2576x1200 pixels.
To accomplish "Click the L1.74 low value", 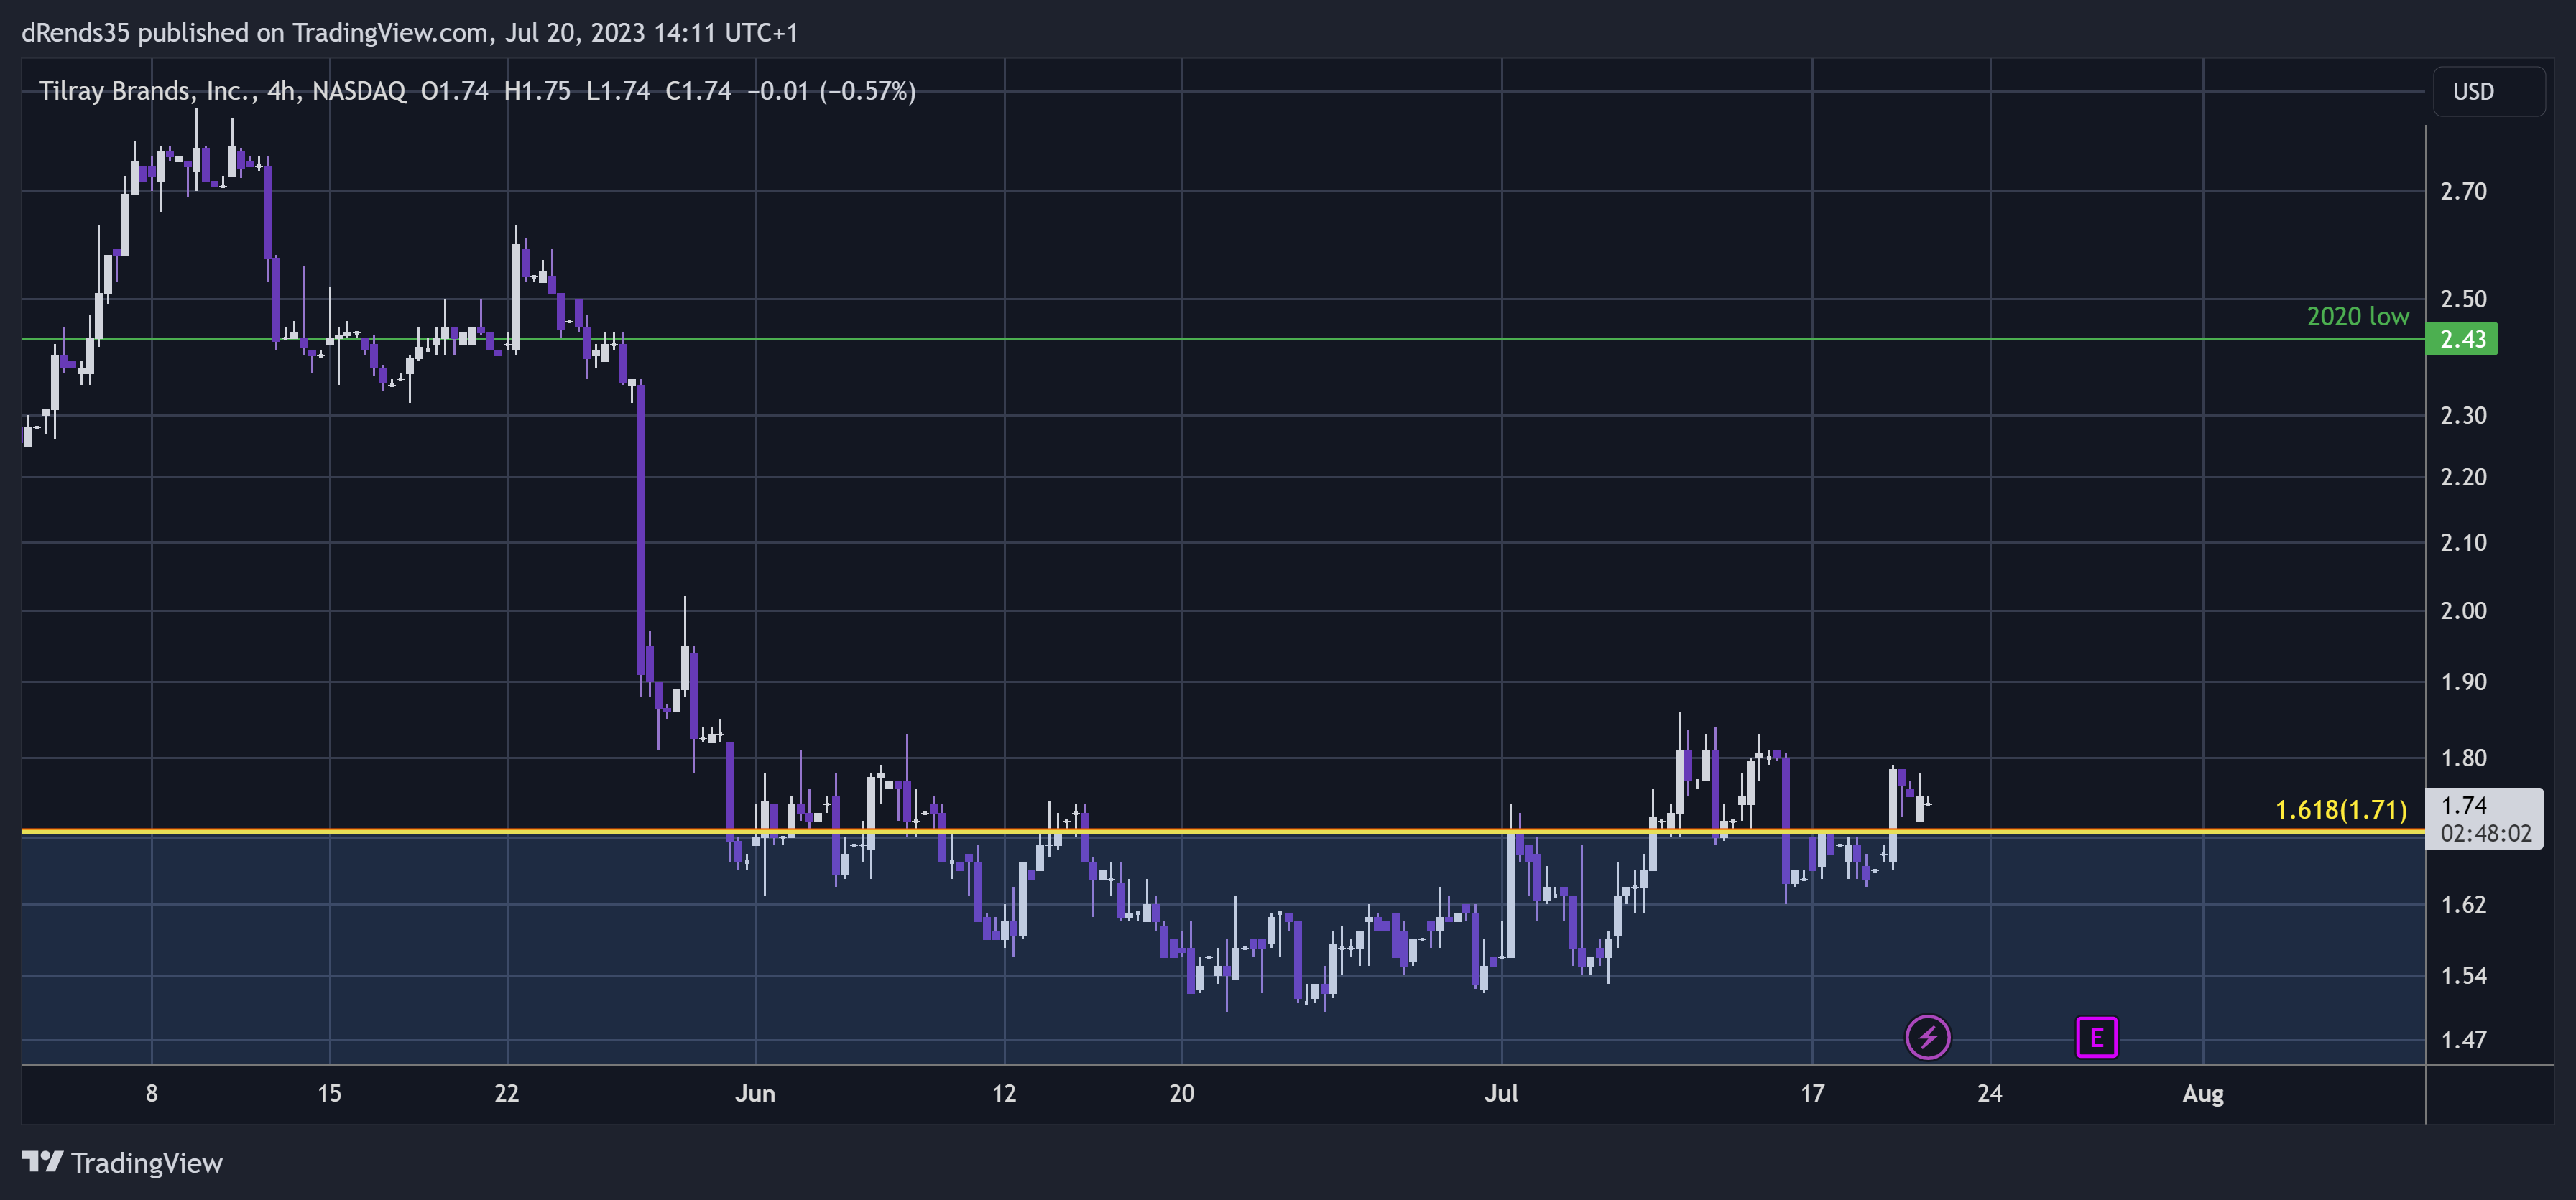I will [x=618, y=92].
